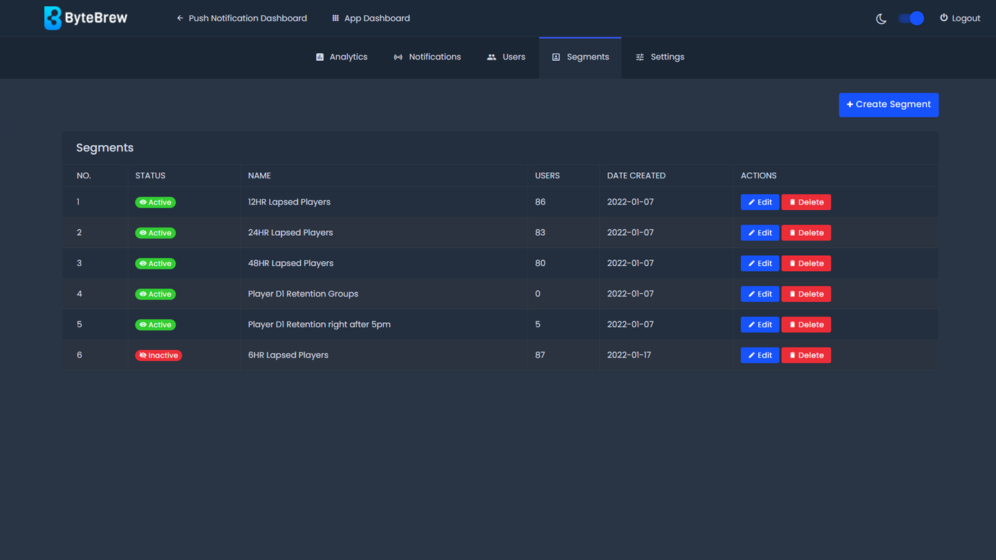Open the Notifications tab
Image resolution: width=996 pixels, height=560 pixels.
(427, 57)
